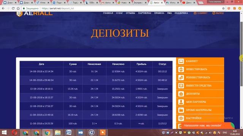The height and width of the screenshot is (136, 243).
Task: Click the Дата column header
Action: pyautogui.click(x=41, y=64)
